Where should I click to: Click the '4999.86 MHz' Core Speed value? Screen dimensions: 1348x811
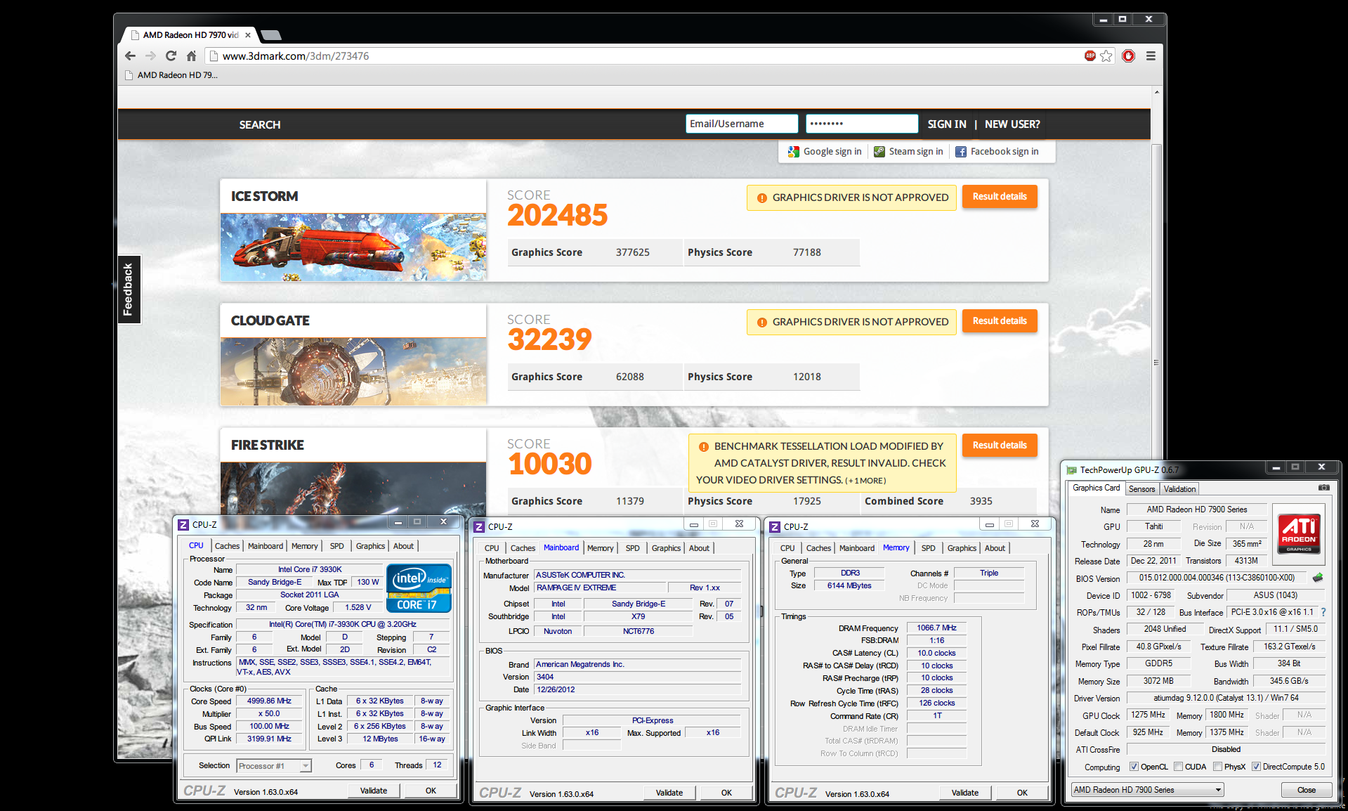pyautogui.click(x=269, y=701)
